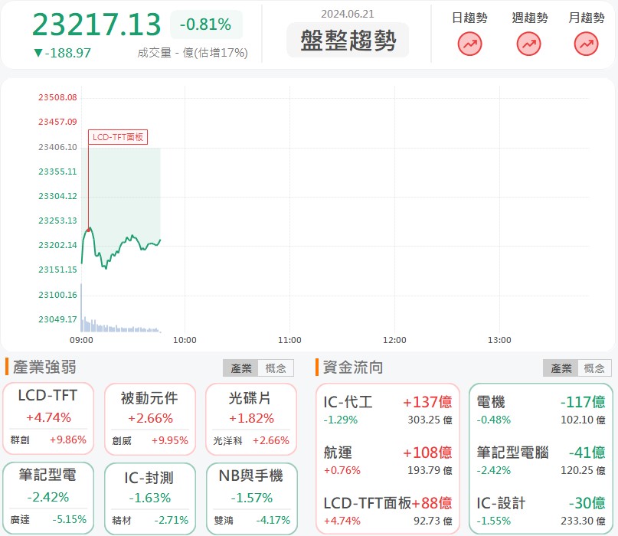The height and width of the screenshot is (536, 618).
Task: Click the 成交量 estimated volume text
Action: 192,53
